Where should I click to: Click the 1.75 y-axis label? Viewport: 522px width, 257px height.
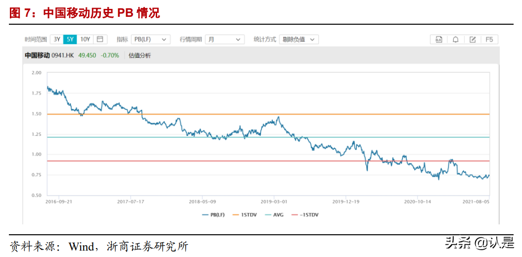click(x=37, y=93)
